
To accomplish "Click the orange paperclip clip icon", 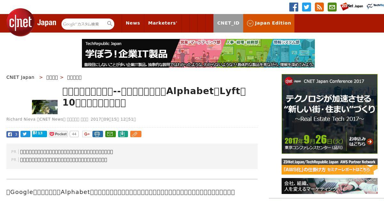I will click(136, 134).
